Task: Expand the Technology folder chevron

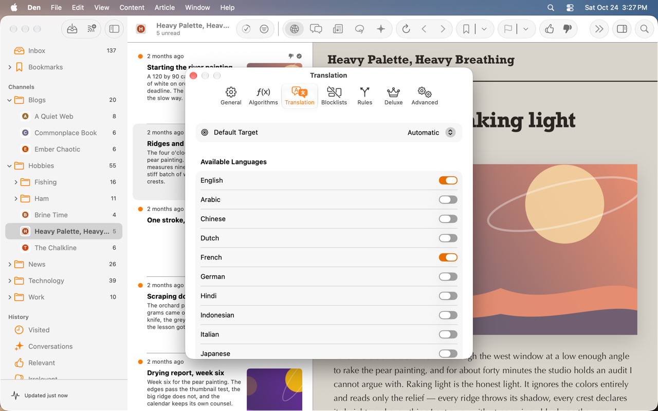Action: (x=10, y=281)
